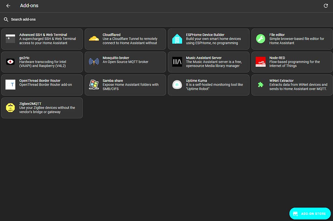This screenshot has width=333, height=221.
Task: Open the Advanced SSH & Web Terminal title
Action: [43, 35]
